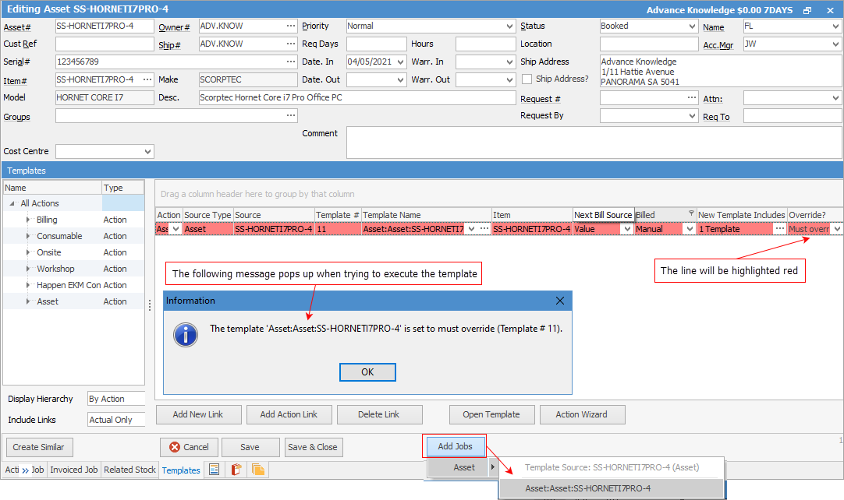Screen dimensions: 844x500
Task: Click the tab scroll double-arrow icon
Action: (25, 470)
